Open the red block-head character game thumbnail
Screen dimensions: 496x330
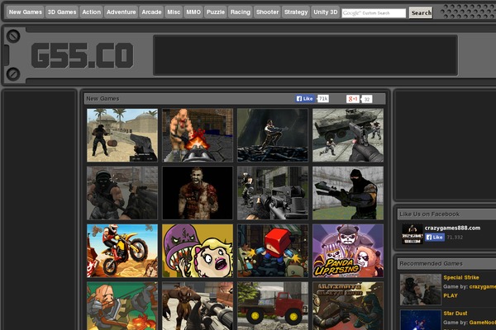pos(273,251)
